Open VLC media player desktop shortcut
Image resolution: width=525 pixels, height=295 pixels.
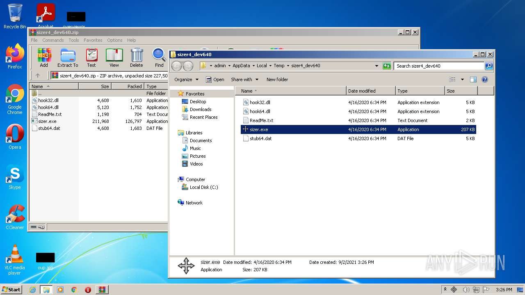[x=15, y=260]
